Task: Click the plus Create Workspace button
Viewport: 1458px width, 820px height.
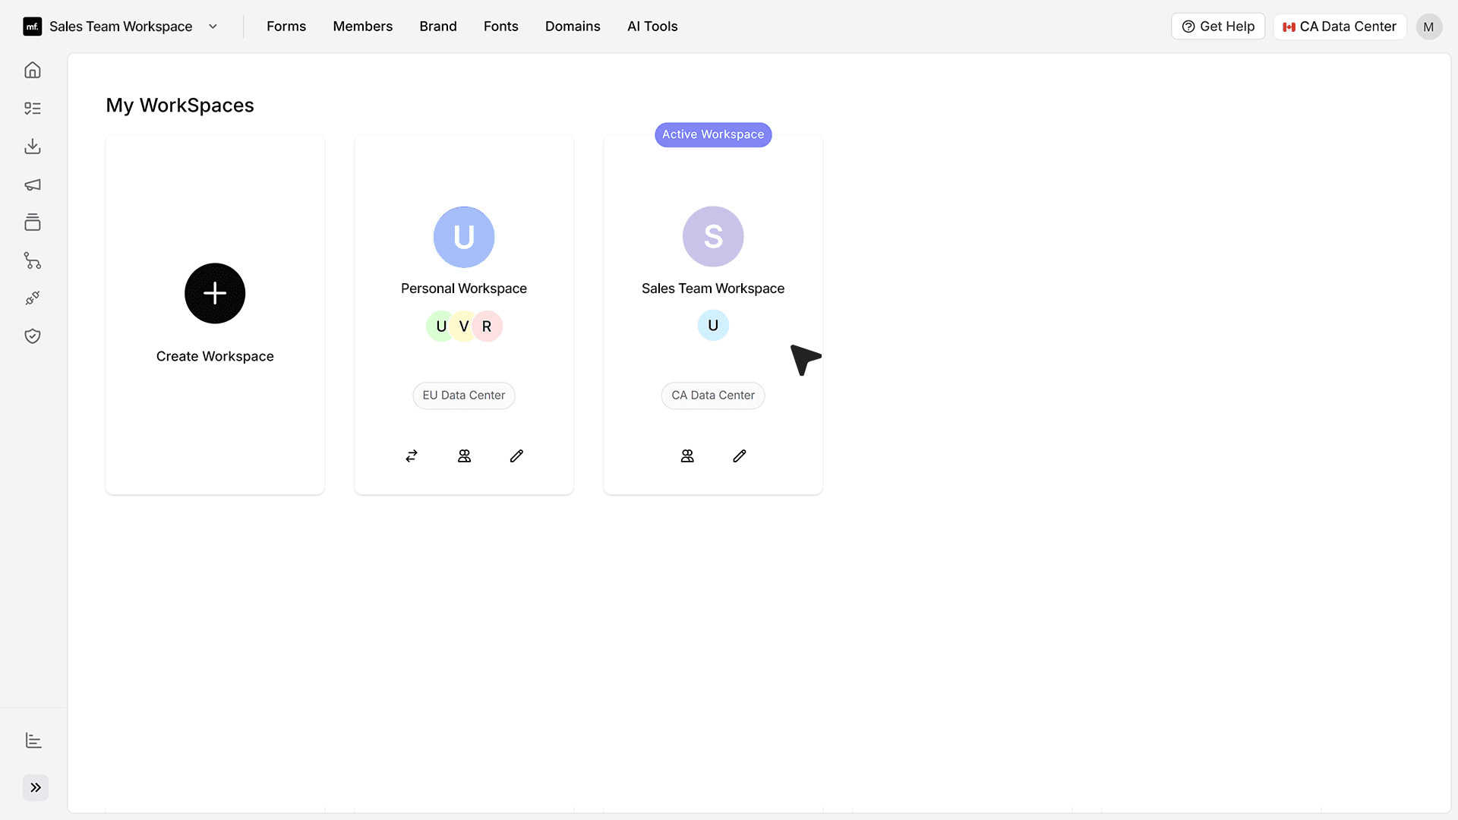Action: pos(215,293)
